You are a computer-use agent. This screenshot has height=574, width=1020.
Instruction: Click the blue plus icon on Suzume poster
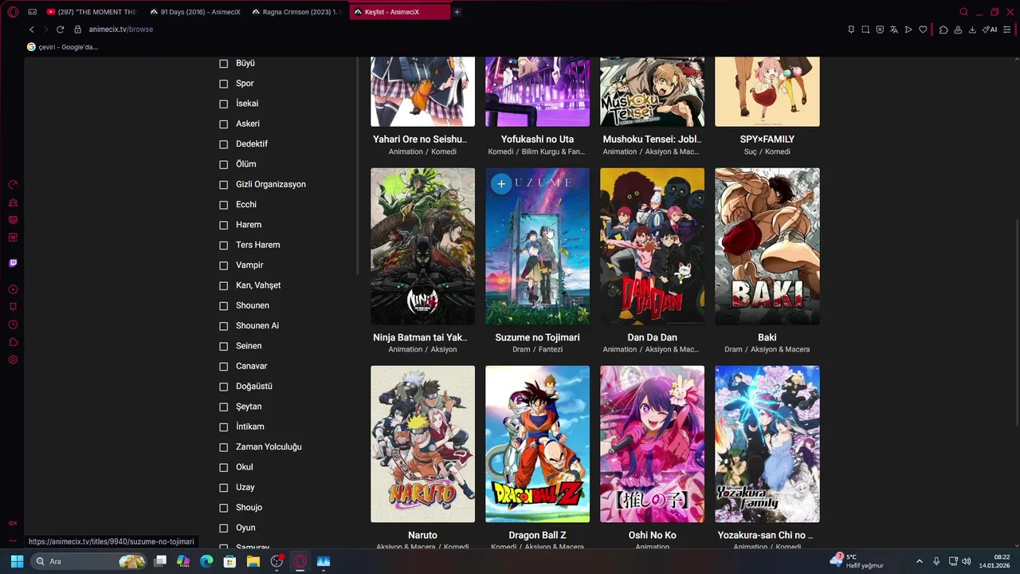(x=501, y=184)
